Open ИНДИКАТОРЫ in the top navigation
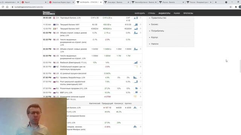The height and width of the screenshot is (135, 241). point(164,13)
